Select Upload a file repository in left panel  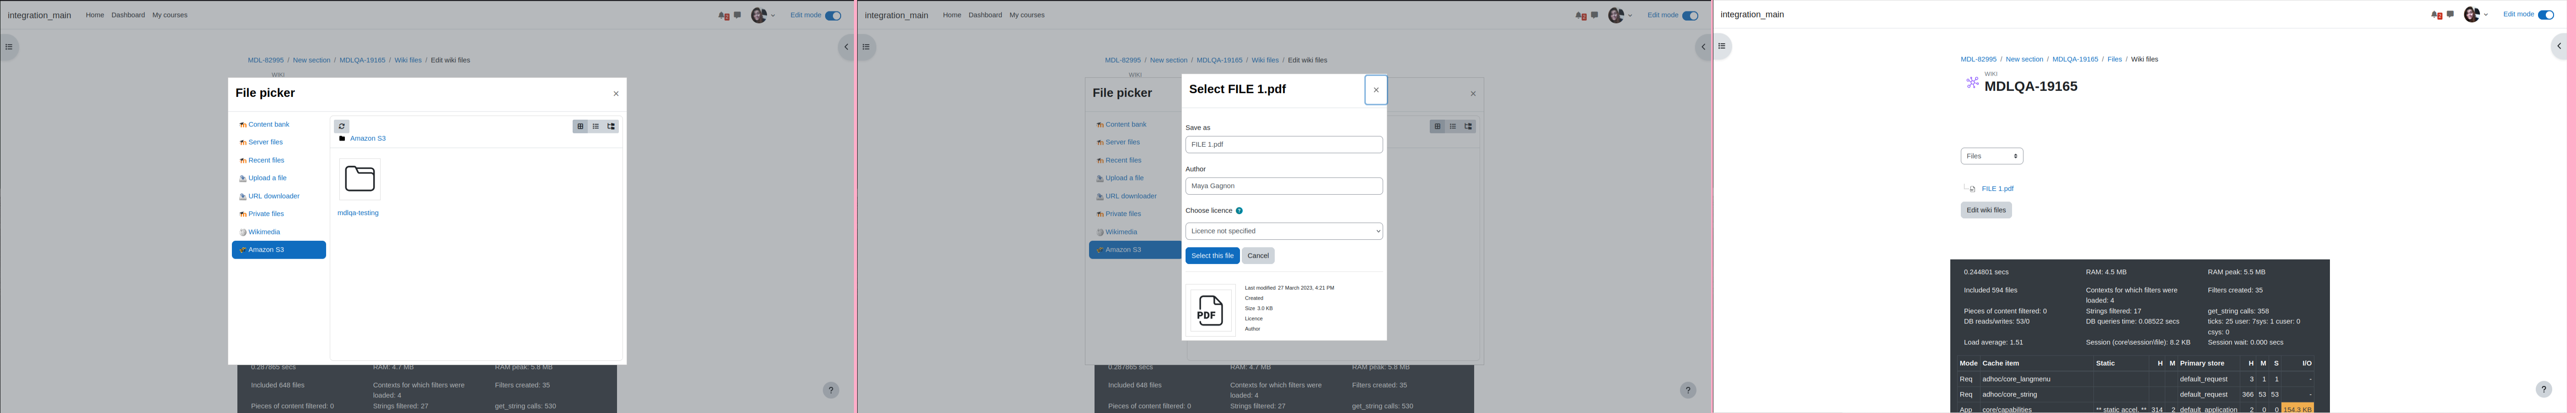(267, 178)
